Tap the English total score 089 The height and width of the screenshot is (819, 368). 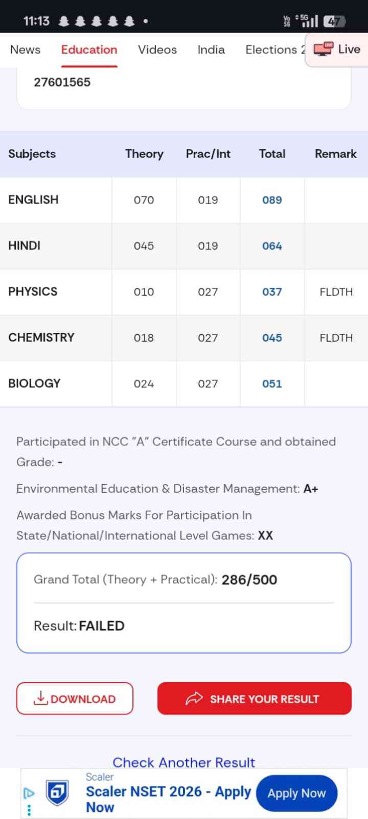tap(272, 200)
